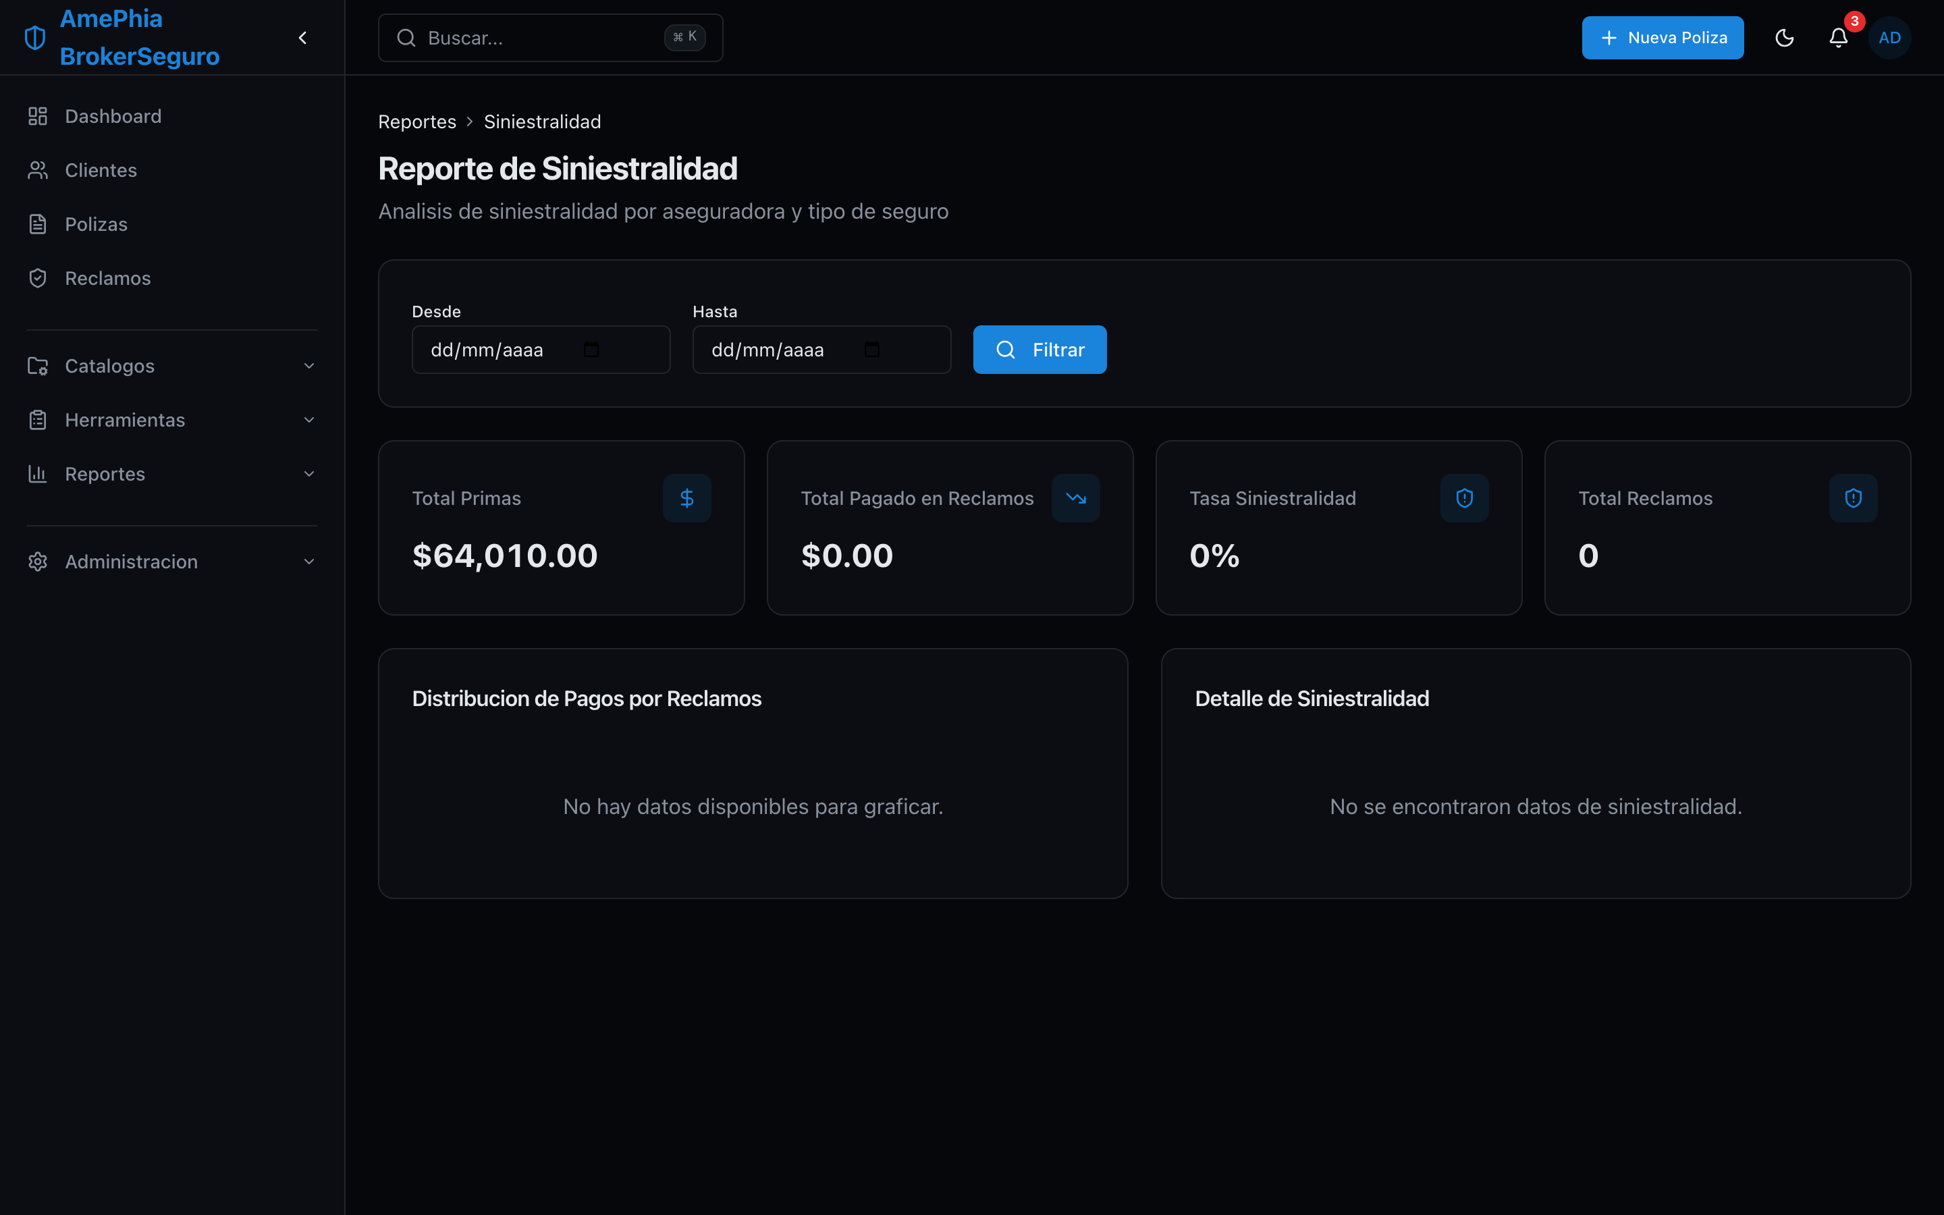This screenshot has width=1944, height=1215.
Task: Expand the Catalogos menu chevron
Action: pos(309,366)
